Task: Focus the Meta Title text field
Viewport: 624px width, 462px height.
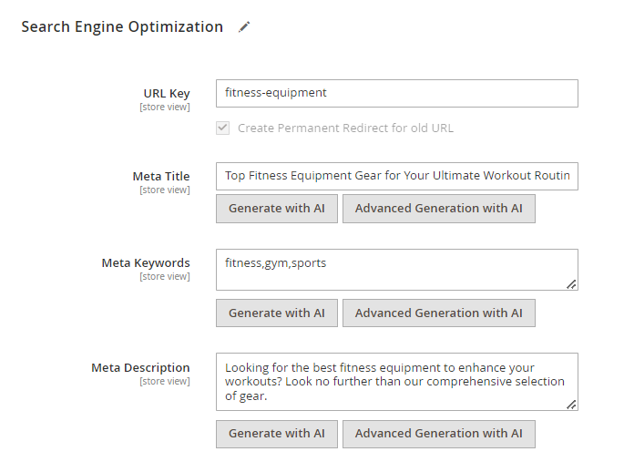Action: pyautogui.click(x=397, y=176)
